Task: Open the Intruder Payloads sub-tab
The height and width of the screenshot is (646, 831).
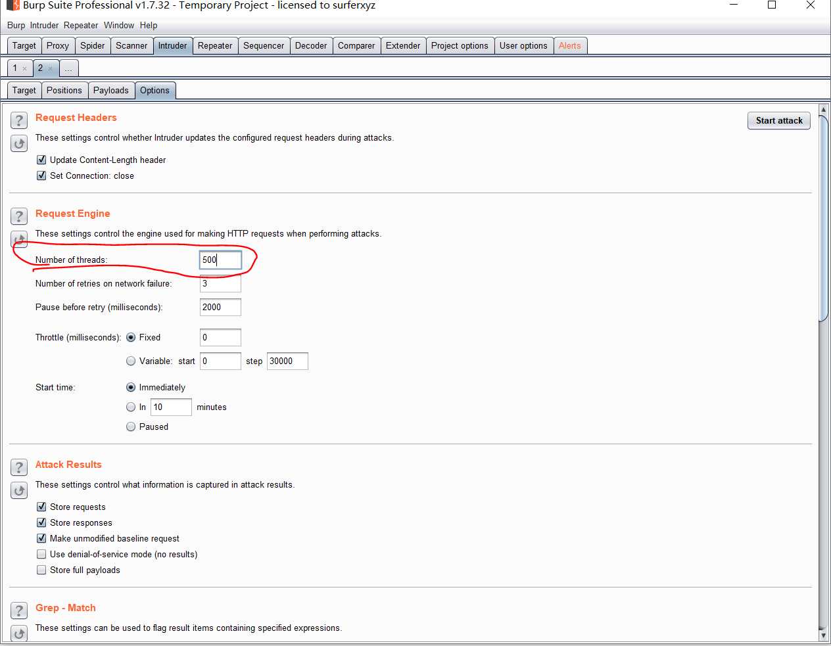Action: [111, 90]
